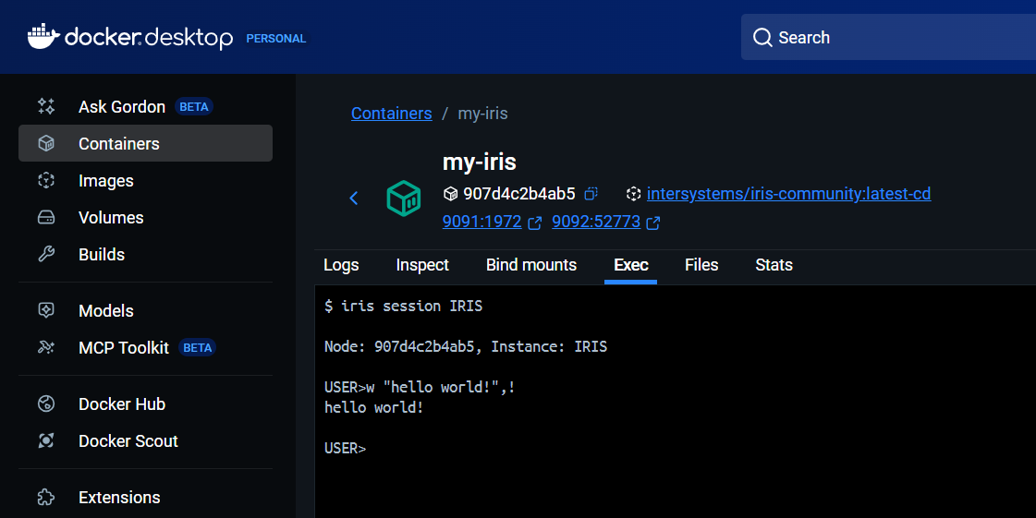This screenshot has height=518, width=1036.
Task: Select the Bind mounts tab
Action: pos(531,265)
